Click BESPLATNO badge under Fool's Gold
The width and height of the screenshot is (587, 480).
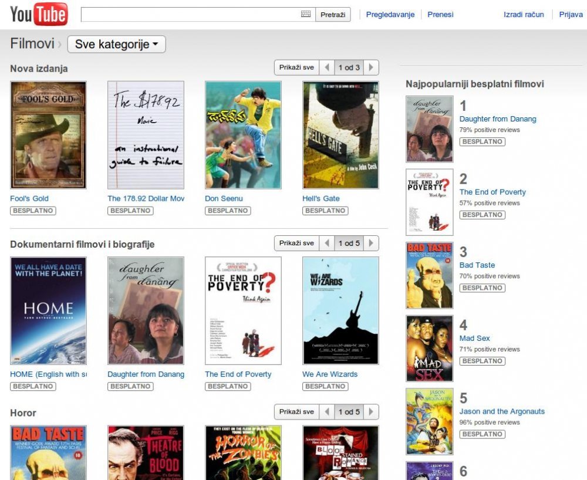click(x=33, y=211)
